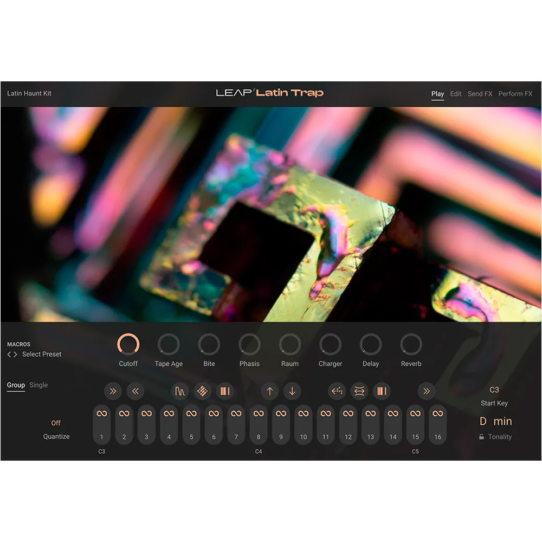
Task: Click the pattern fill icon next to randomize
Action: click(x=225, y=391)
